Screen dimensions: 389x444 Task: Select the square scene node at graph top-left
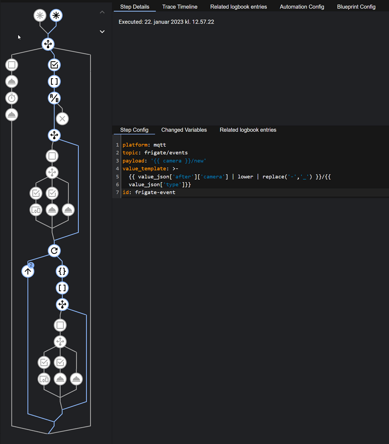pos(12,65)
